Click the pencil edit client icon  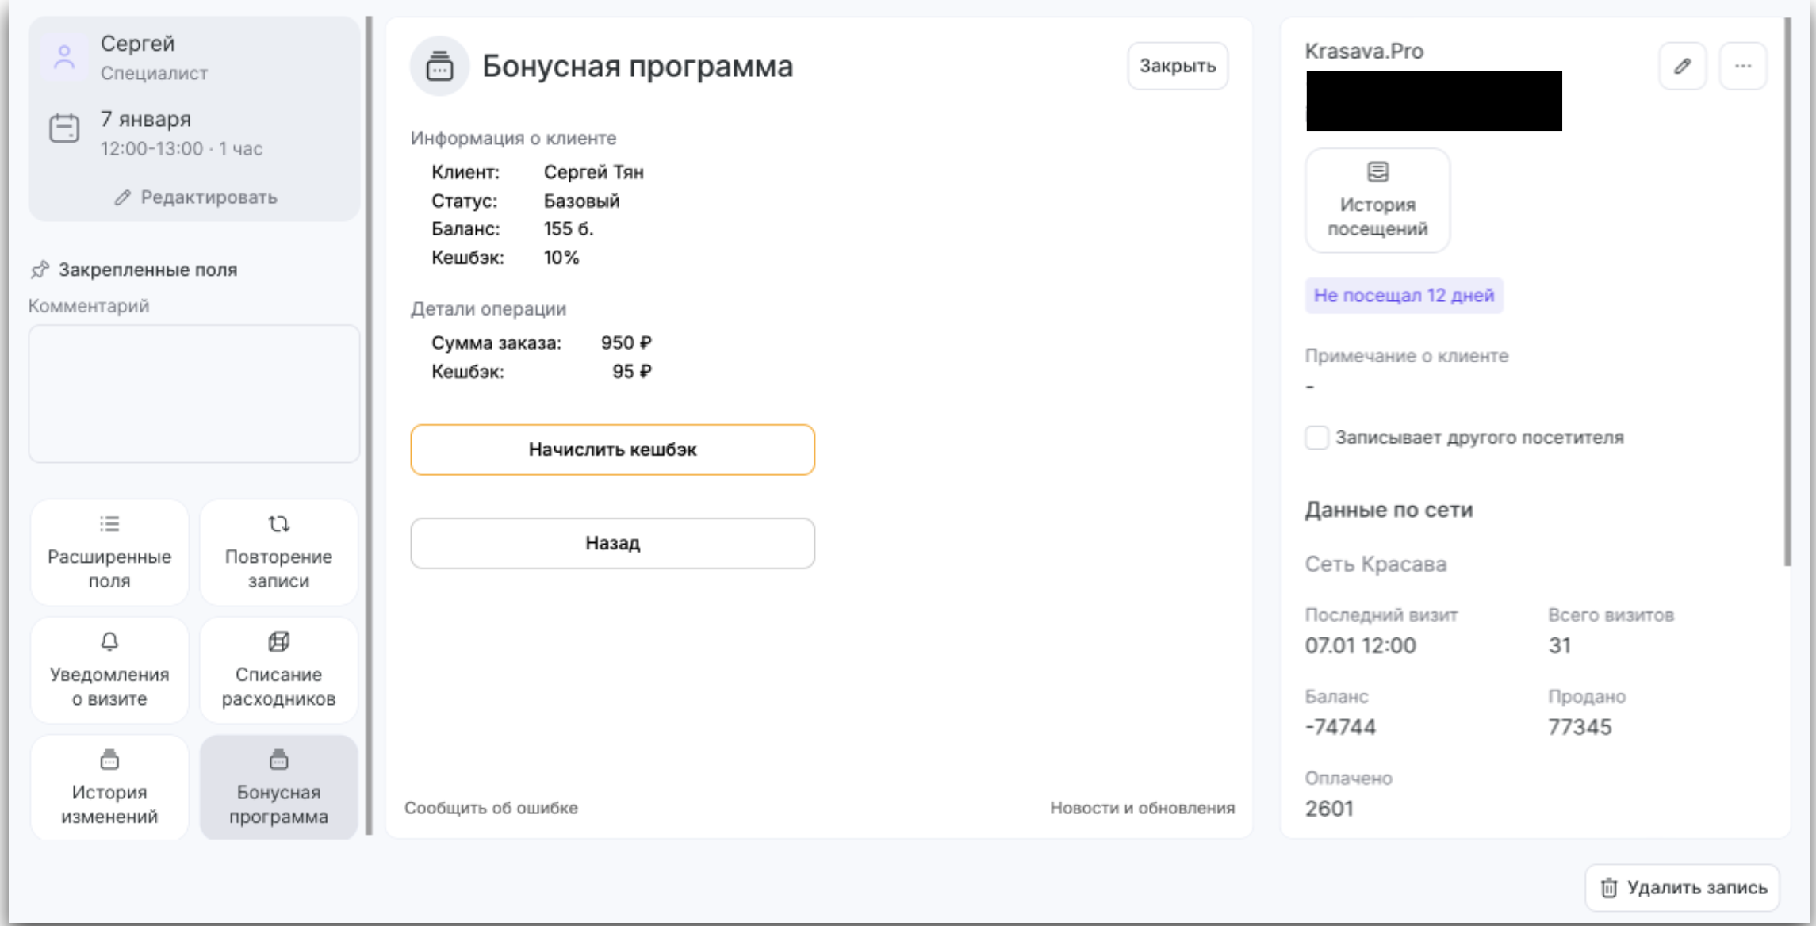coord(1682,66)
